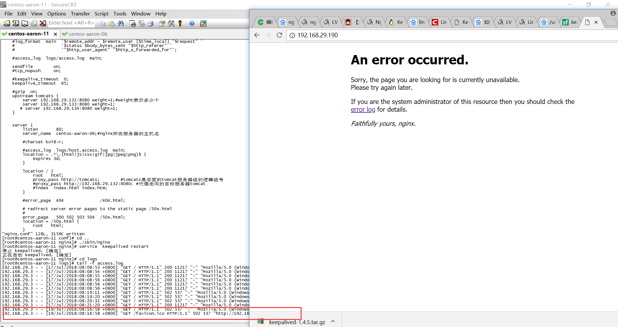Click the 'keepalive_timeout 65;' line
618x327 pixels.
[40, 83]
